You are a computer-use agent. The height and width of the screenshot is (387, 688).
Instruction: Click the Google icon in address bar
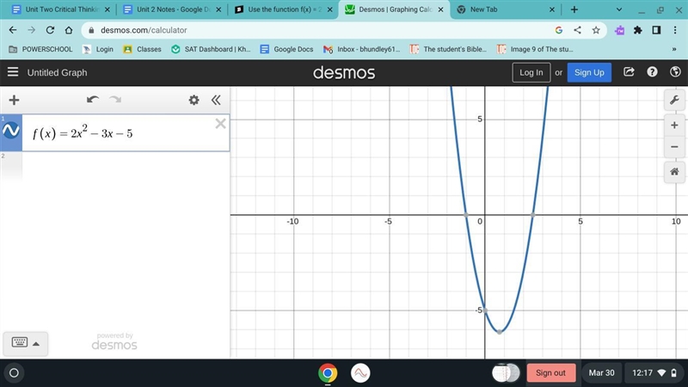tap(558, 30)
